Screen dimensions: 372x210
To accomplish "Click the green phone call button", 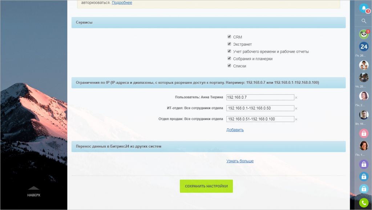I will (x=364, y=203).
